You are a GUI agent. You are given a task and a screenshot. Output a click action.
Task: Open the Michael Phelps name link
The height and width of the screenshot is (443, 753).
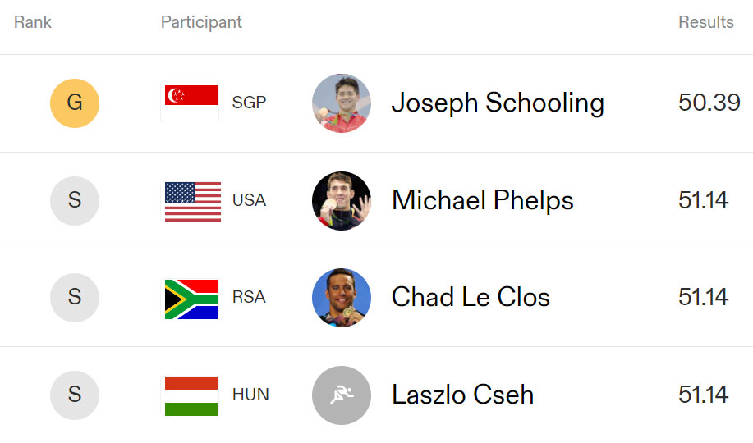tap(483, 200)
